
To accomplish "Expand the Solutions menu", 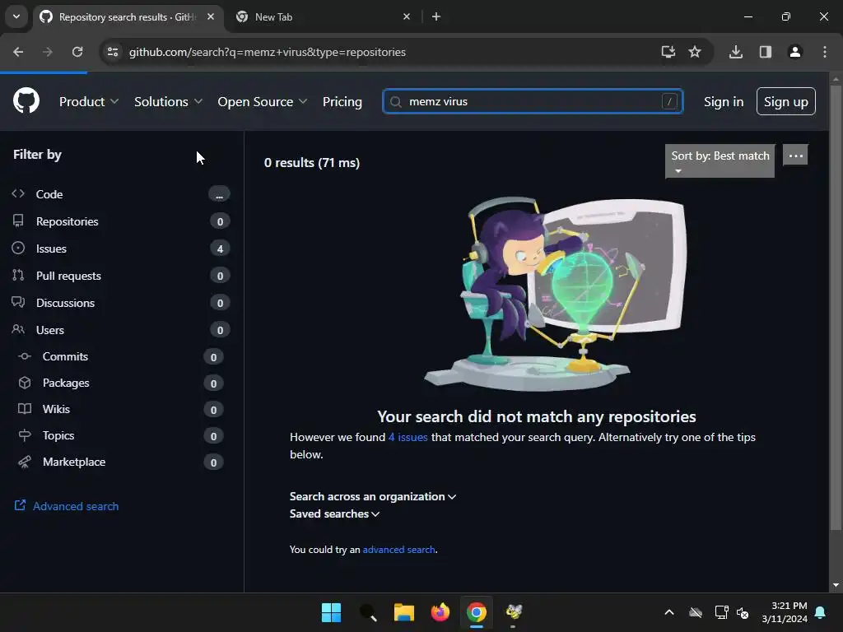I will pos(168,101).
